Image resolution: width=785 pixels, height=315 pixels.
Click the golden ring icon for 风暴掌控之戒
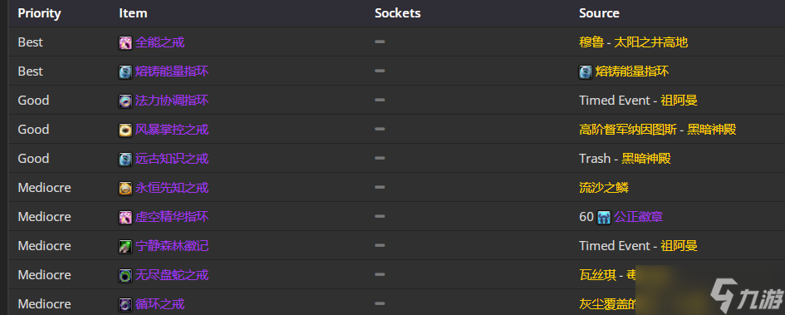tap(125, 130)
